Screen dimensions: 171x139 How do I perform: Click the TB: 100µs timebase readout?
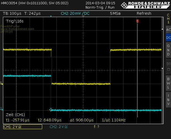coord(12,13)
